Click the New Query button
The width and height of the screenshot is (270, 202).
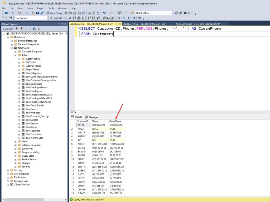coord(54,13)
